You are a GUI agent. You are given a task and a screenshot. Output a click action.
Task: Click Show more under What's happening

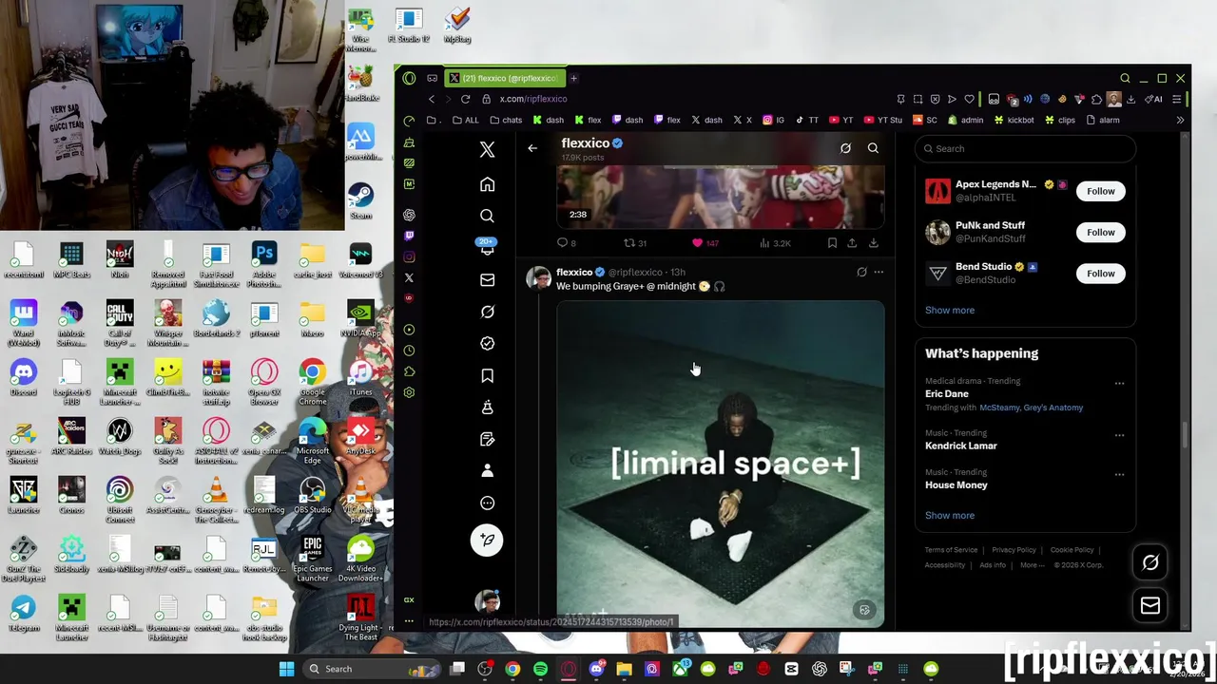[950, 515]
